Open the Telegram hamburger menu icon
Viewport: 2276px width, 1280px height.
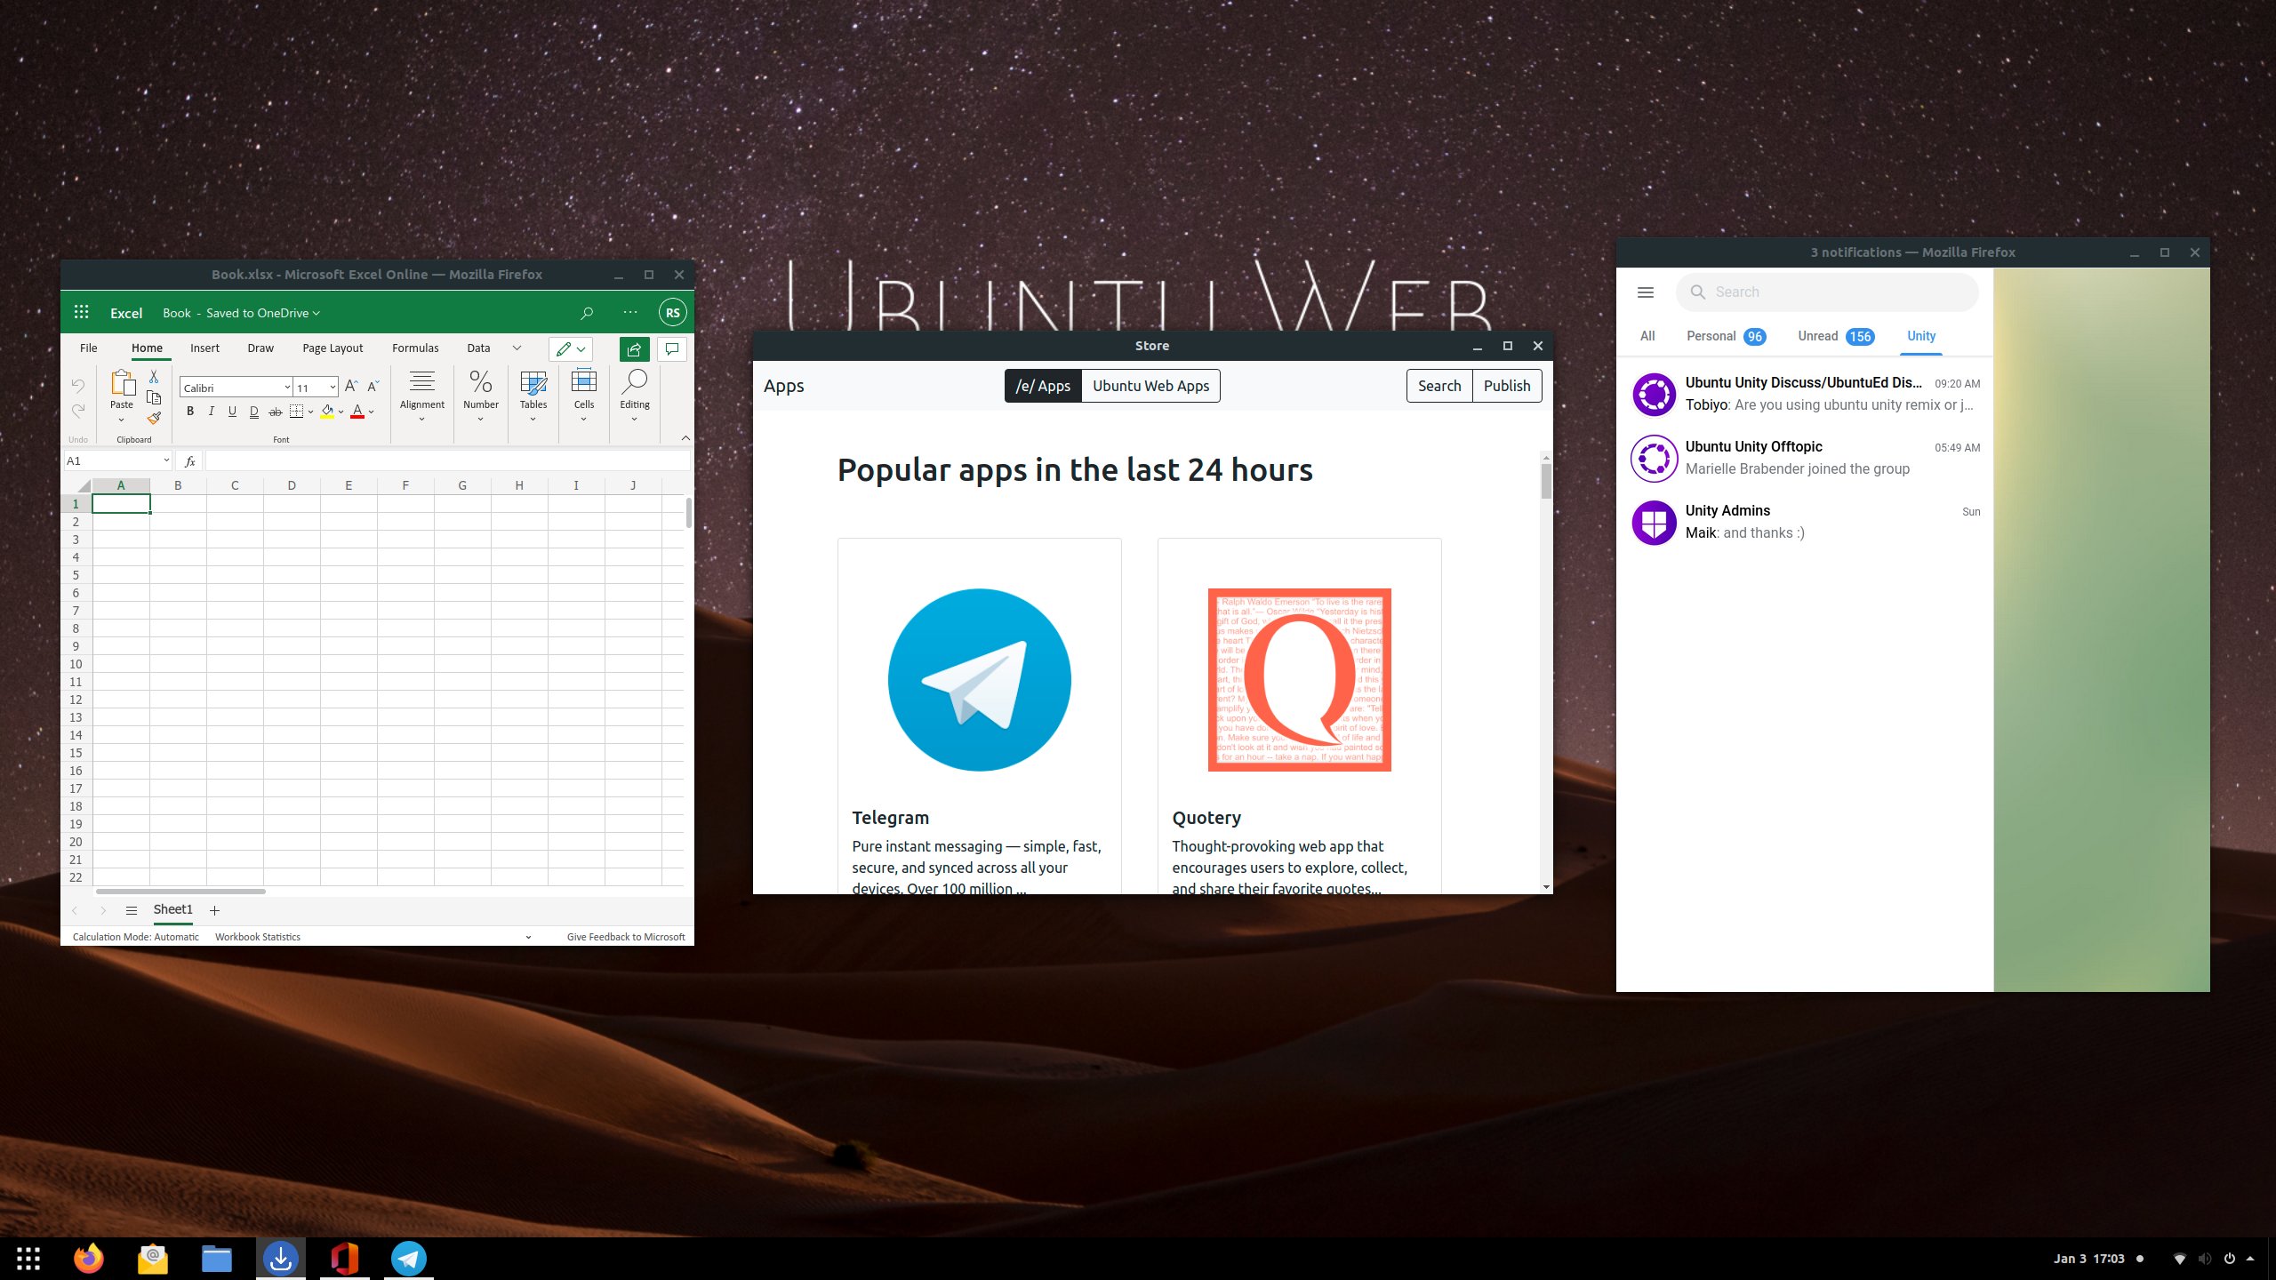1646,292
